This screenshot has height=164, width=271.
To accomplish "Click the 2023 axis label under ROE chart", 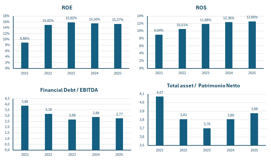I will (71, 73).
